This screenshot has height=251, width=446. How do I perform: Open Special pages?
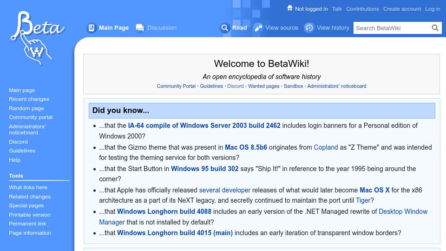26,205
